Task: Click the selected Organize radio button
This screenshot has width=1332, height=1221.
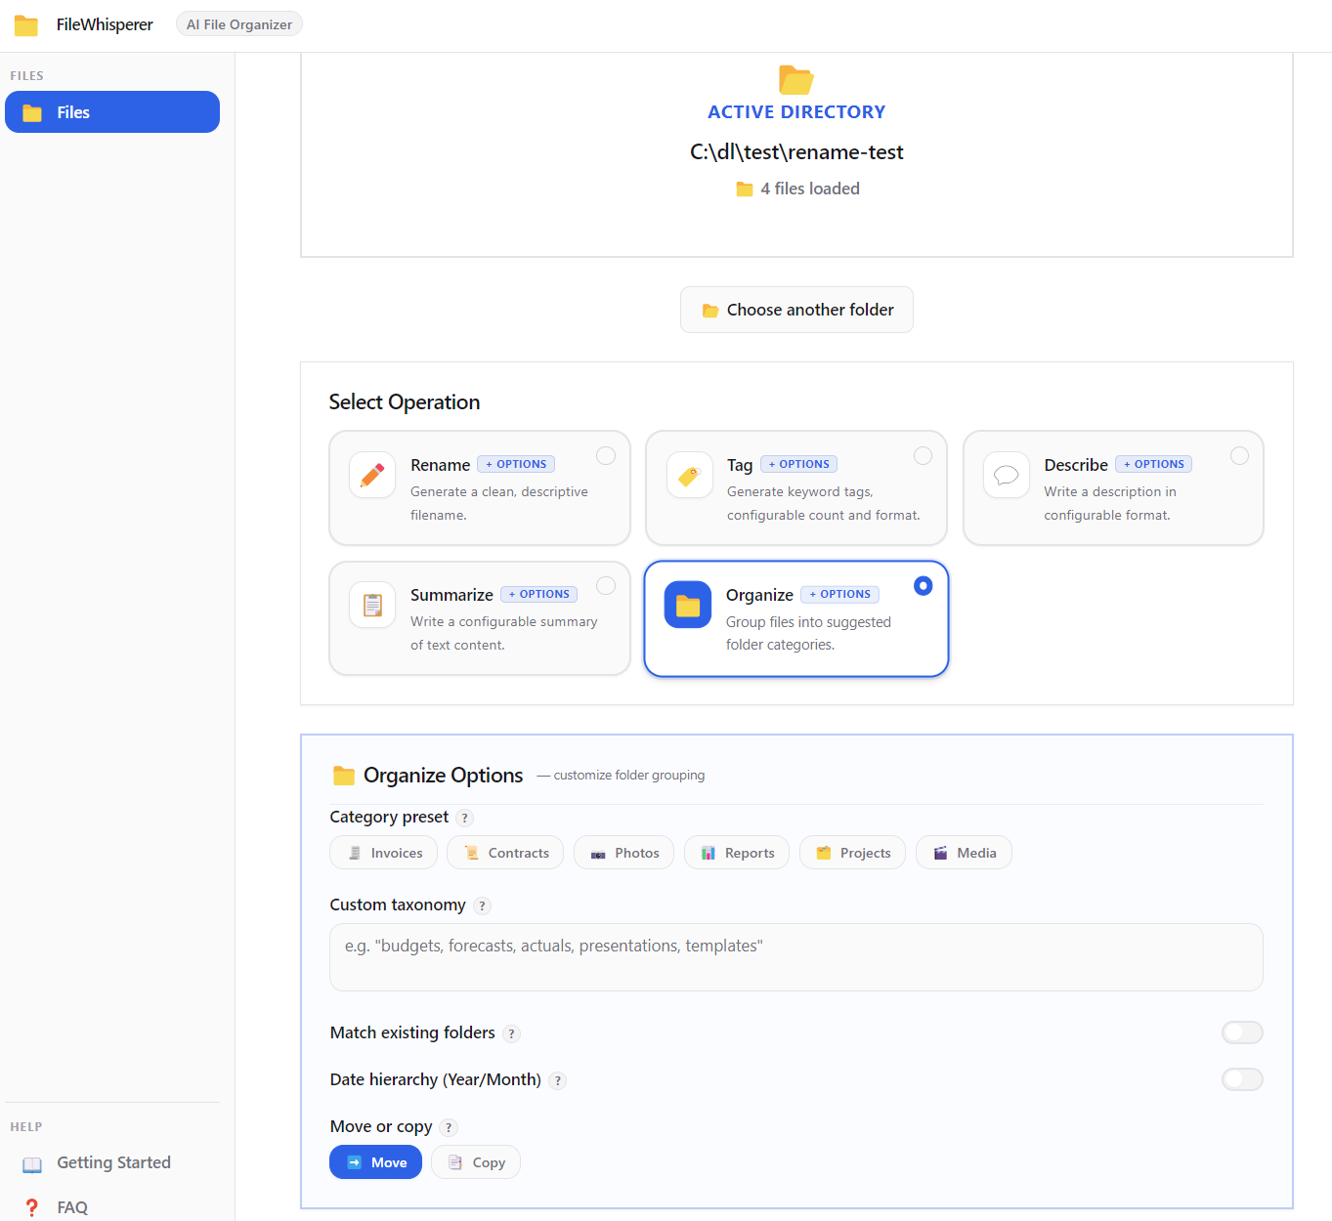Action: point(923,586)
